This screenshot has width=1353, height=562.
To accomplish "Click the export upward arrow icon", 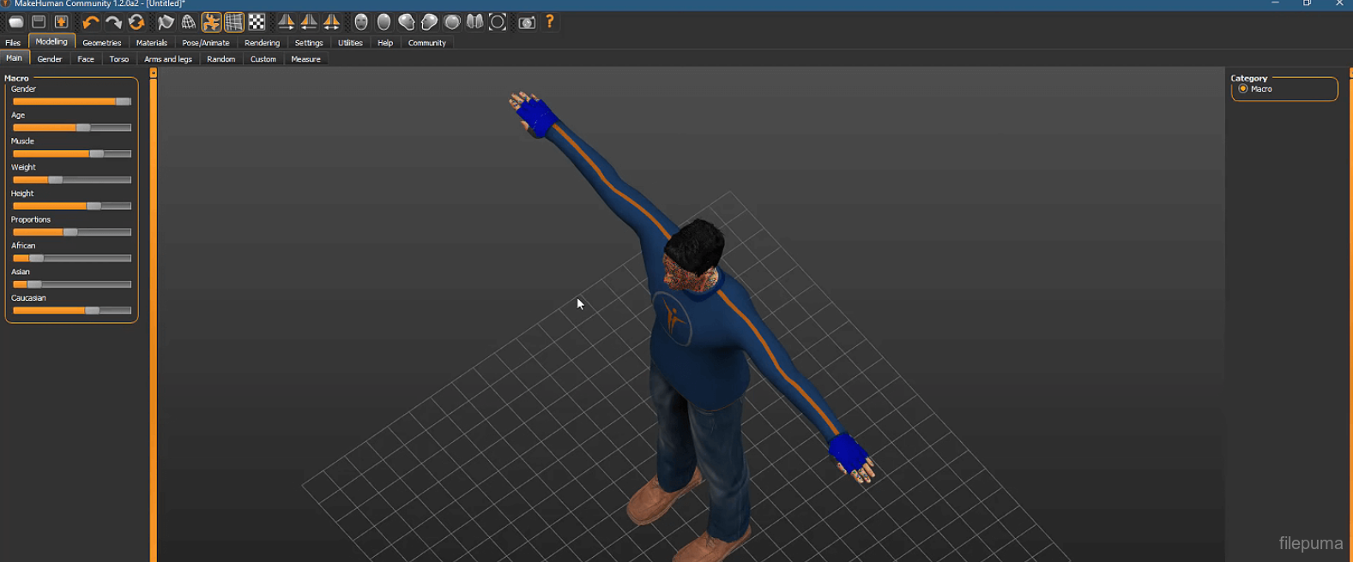I will [x=62, y=22].
